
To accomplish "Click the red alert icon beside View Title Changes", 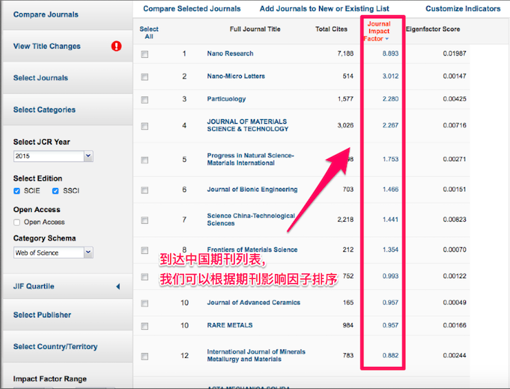I will point(116,46).
